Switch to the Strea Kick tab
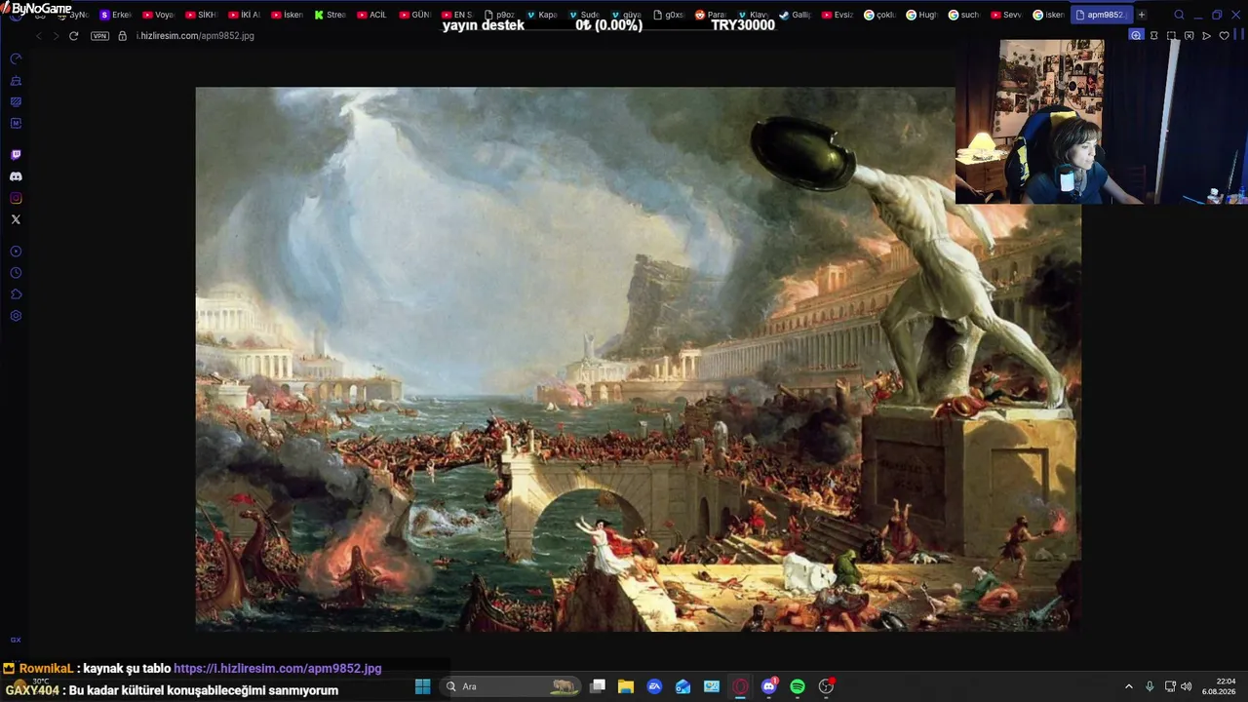The image size is (1248, 702). click(x=330, y=15)
